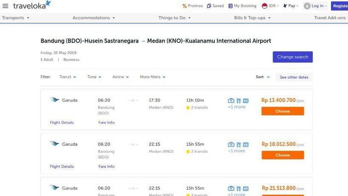
Task: Expand the Pay dropdown
Action: (293, 6)
